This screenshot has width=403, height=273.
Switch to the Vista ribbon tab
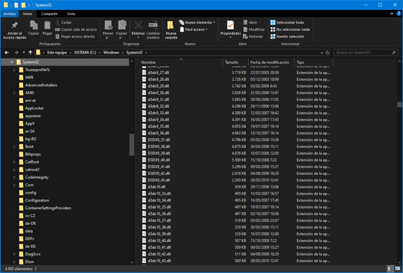pyautogui.click(x=71, y=14)
